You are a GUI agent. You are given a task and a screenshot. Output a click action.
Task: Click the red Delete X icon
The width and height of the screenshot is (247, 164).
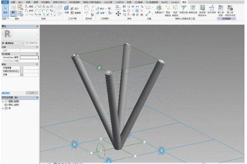coord(142,15)
